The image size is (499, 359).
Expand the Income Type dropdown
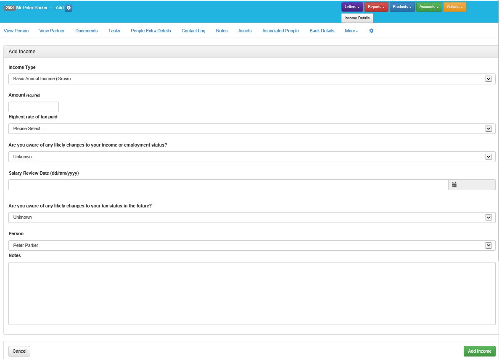[251, 79]
